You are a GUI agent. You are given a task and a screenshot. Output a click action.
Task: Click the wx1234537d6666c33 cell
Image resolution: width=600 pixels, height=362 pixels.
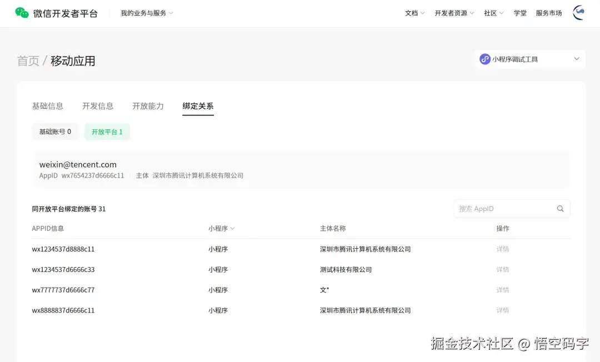(63, 269)
